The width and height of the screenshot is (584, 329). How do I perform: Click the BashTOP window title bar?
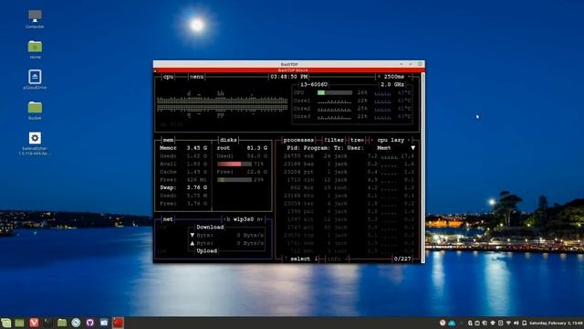coord(289,64)
